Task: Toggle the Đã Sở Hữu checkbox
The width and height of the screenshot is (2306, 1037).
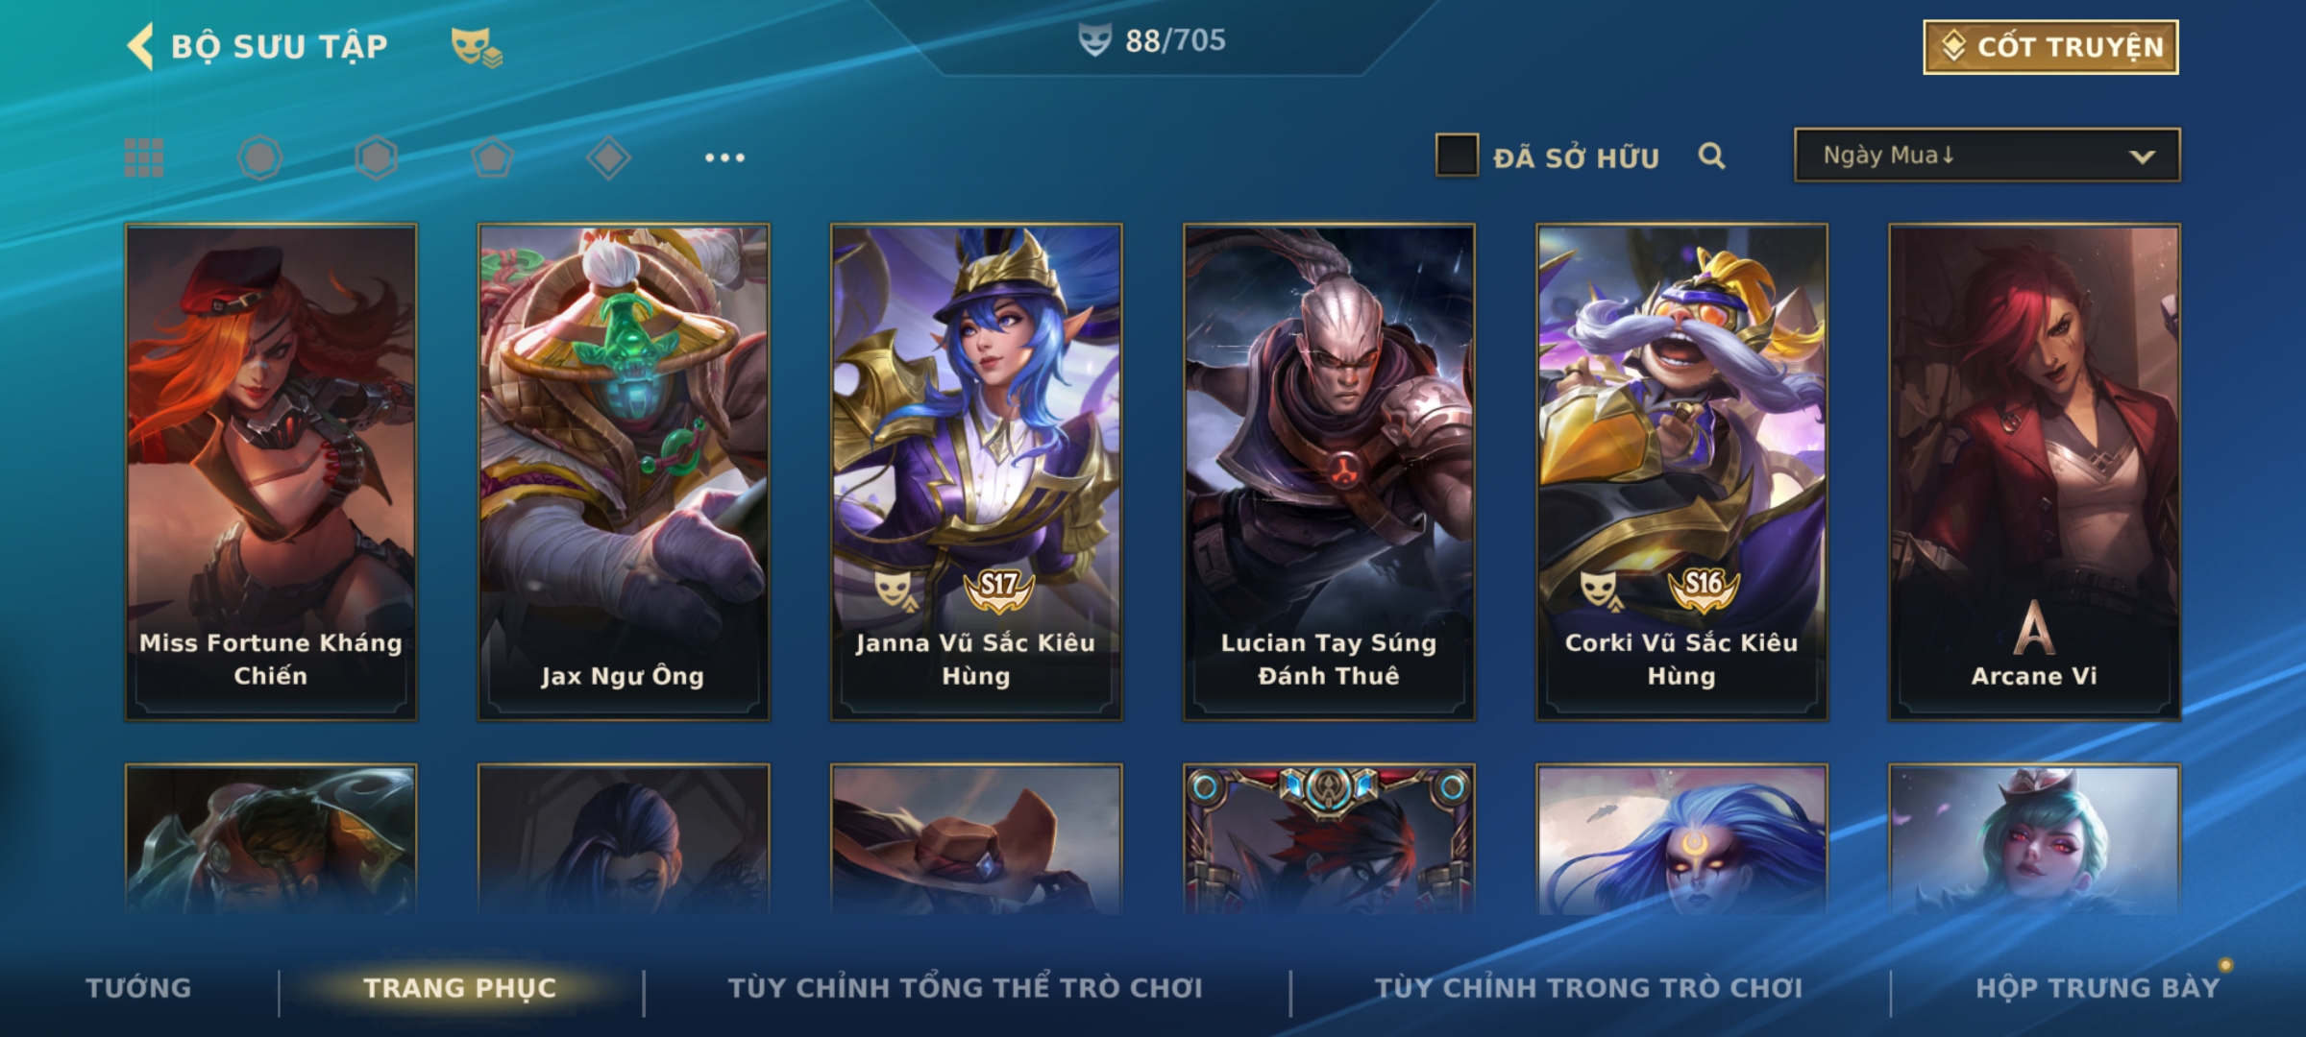Action: 1457,156
